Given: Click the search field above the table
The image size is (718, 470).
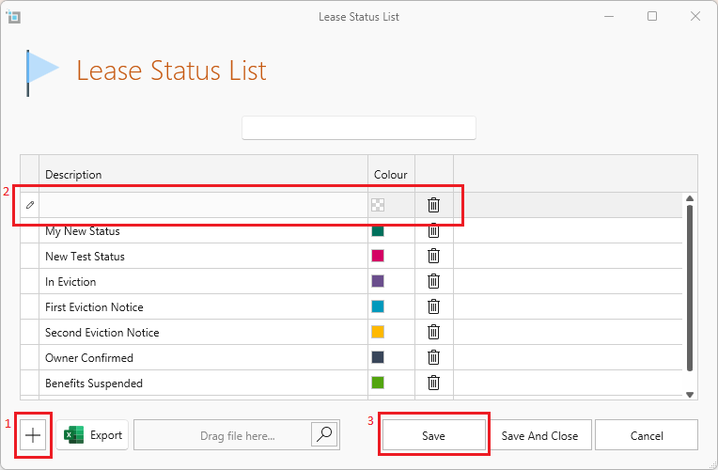Looking at the screenshot, I should tap(358, 128).
